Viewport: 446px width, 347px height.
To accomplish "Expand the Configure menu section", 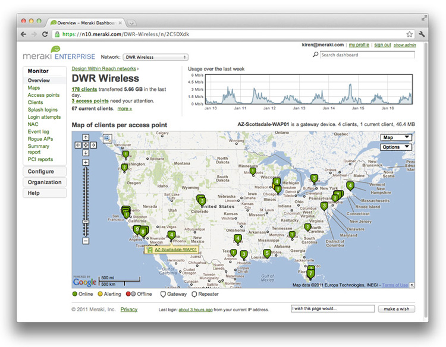I will pyautogui.click(x=45, y=172).
